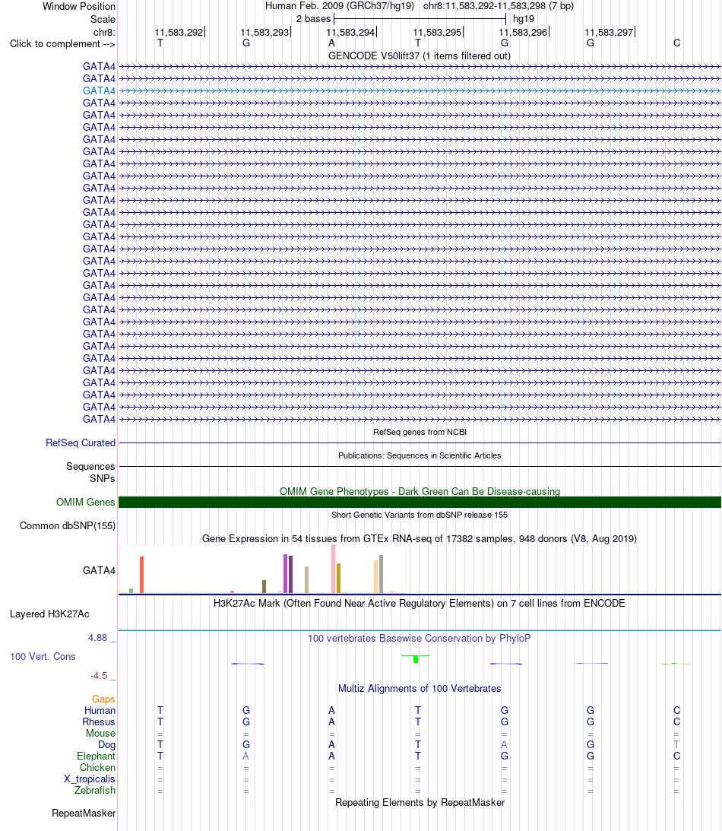Click the Sequences track label
The image size is (722, 831).
[90, 466]
